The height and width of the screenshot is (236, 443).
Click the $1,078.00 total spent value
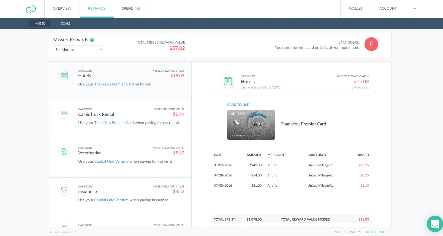[254, 219]
